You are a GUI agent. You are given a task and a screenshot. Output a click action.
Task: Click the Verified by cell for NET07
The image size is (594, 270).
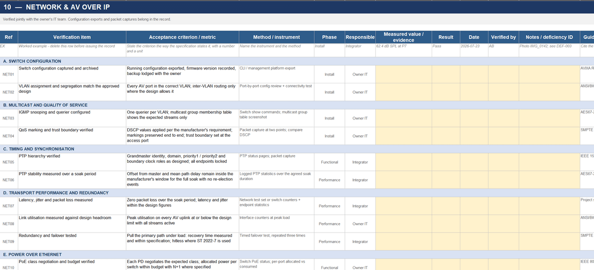point(503,205)
